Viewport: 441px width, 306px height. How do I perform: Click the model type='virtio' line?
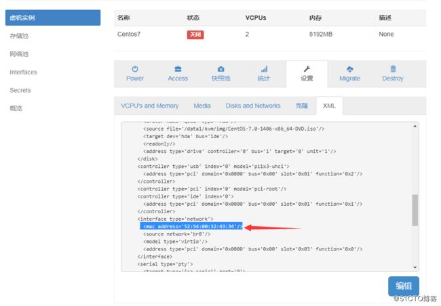click(x=175, y=242)
